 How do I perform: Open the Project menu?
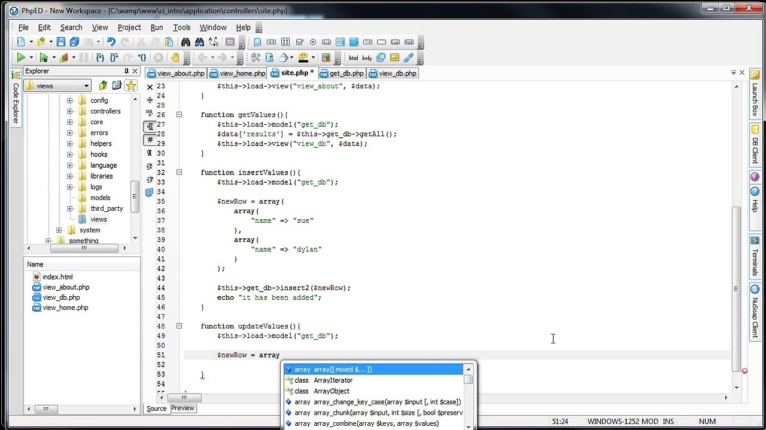click(x=129, y=27)
